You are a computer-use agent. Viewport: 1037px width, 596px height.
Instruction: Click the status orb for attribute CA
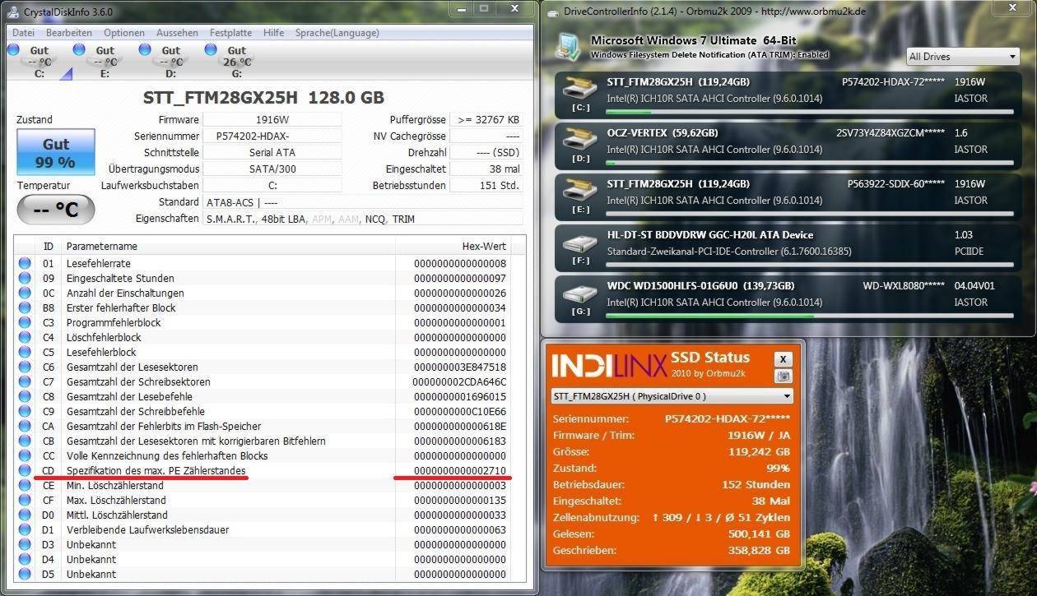[x=25, y=426]
